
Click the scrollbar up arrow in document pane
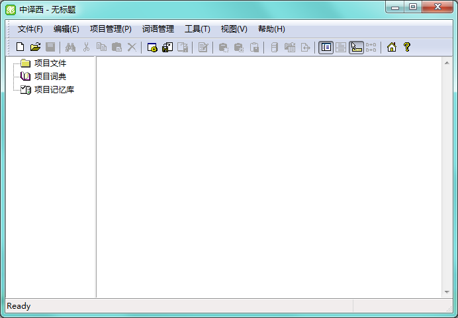[x=447, y=63]
